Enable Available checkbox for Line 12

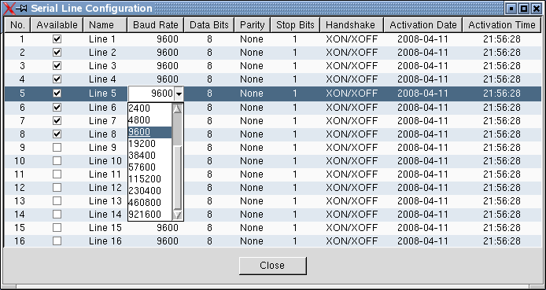point(57,187)
